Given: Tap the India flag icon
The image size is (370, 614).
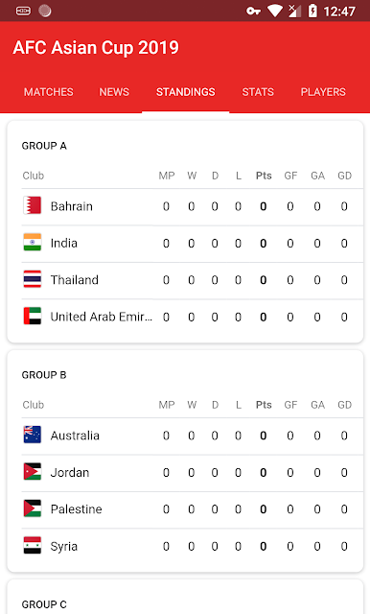Looking at the screenshot, I should coord(32,243).
